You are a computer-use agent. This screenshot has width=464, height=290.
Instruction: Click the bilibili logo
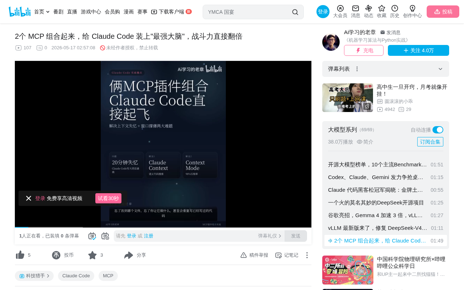20,12
